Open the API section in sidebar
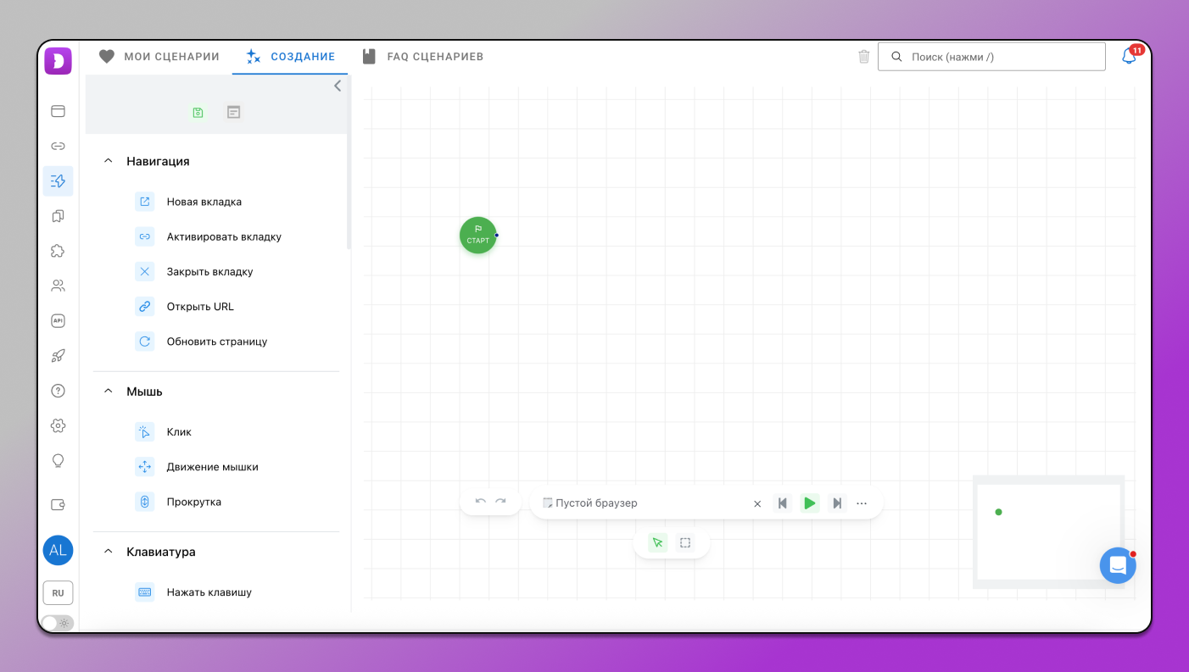 [58, 321]
